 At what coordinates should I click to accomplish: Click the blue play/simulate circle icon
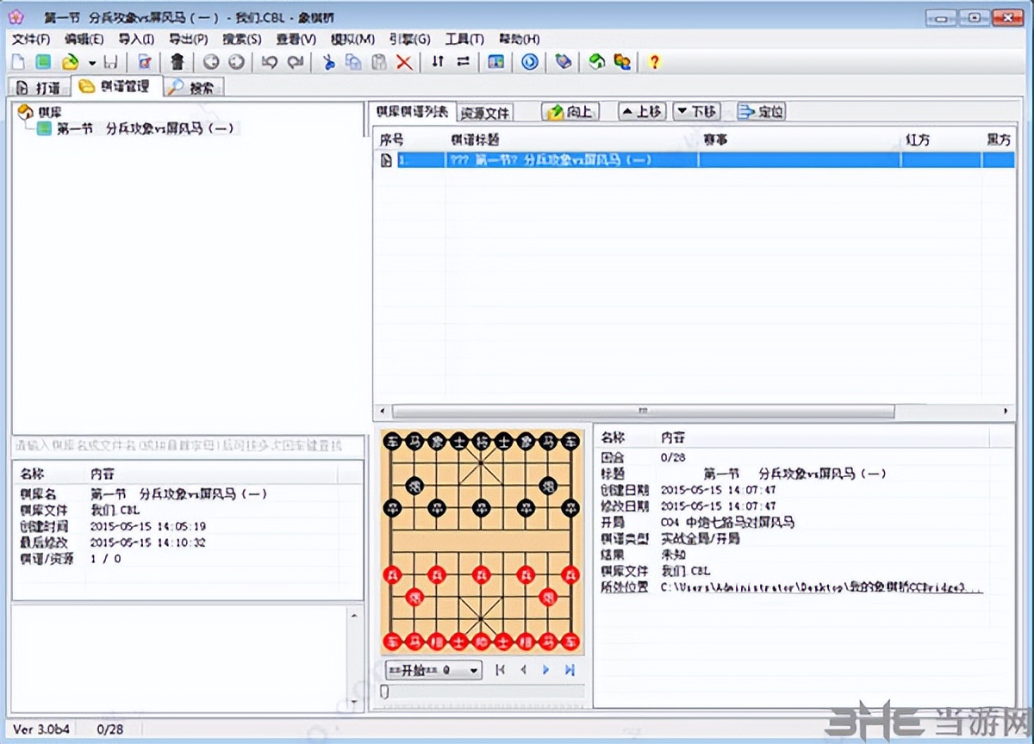coord(528,61)
